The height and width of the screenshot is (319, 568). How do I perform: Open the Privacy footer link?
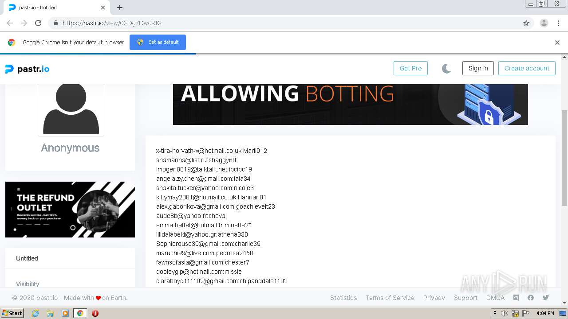(434, 298)
